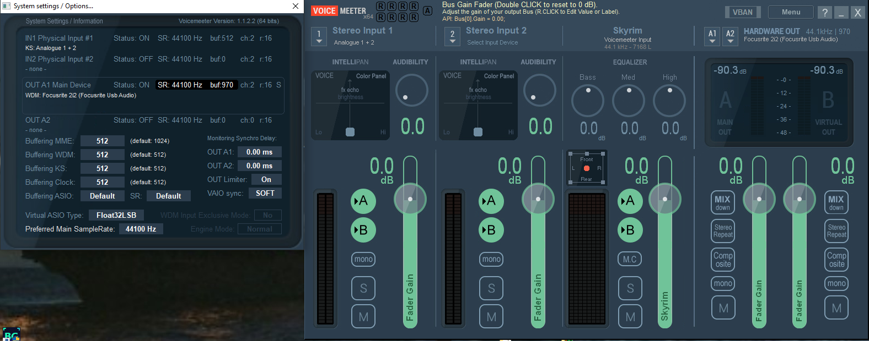This screenshot has height=341, width=869.
Task: Click Stereo Input 2 Intellipan voice pad
Action: point(478,105)
